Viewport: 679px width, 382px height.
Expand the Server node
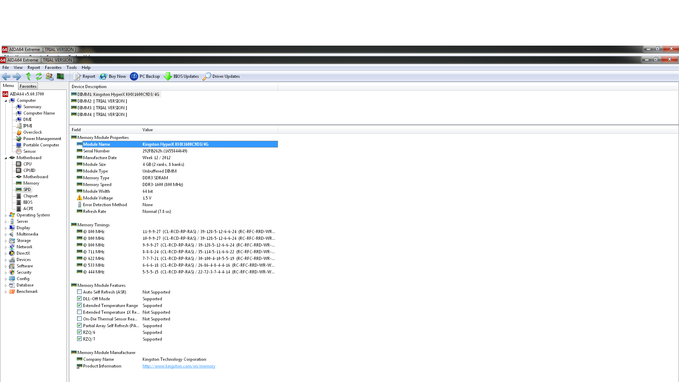6,222
